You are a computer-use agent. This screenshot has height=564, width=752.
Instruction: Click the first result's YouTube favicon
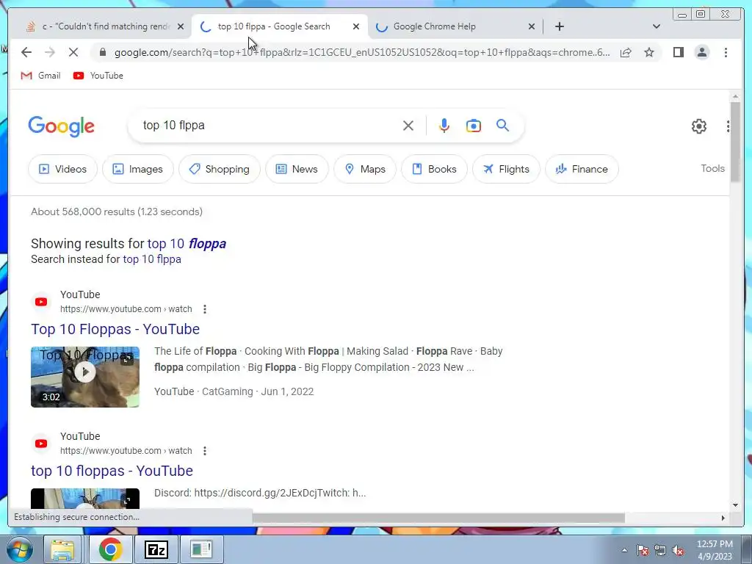tap(41, 302)
